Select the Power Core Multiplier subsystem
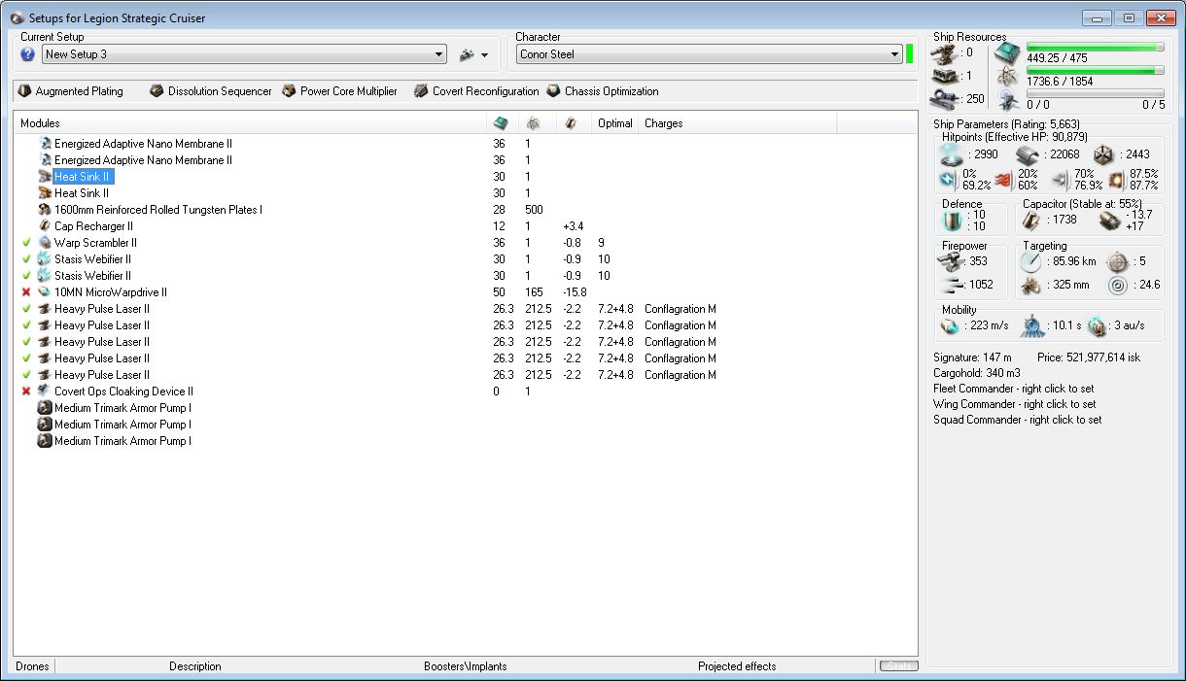The width and height of the screenshot is (1186, 681). pyautogui.click(x=339, y=91)
